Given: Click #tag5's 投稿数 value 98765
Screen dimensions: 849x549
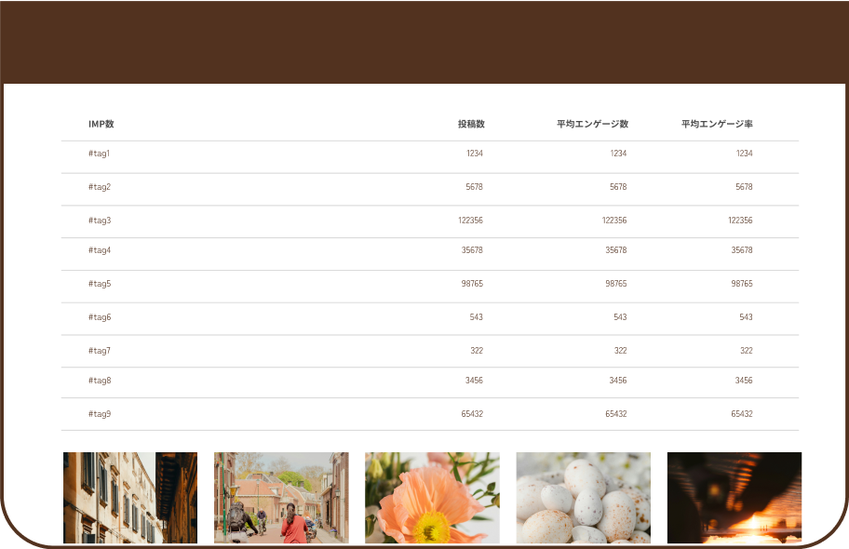Looking at the screenshot, I should point(472,284).
